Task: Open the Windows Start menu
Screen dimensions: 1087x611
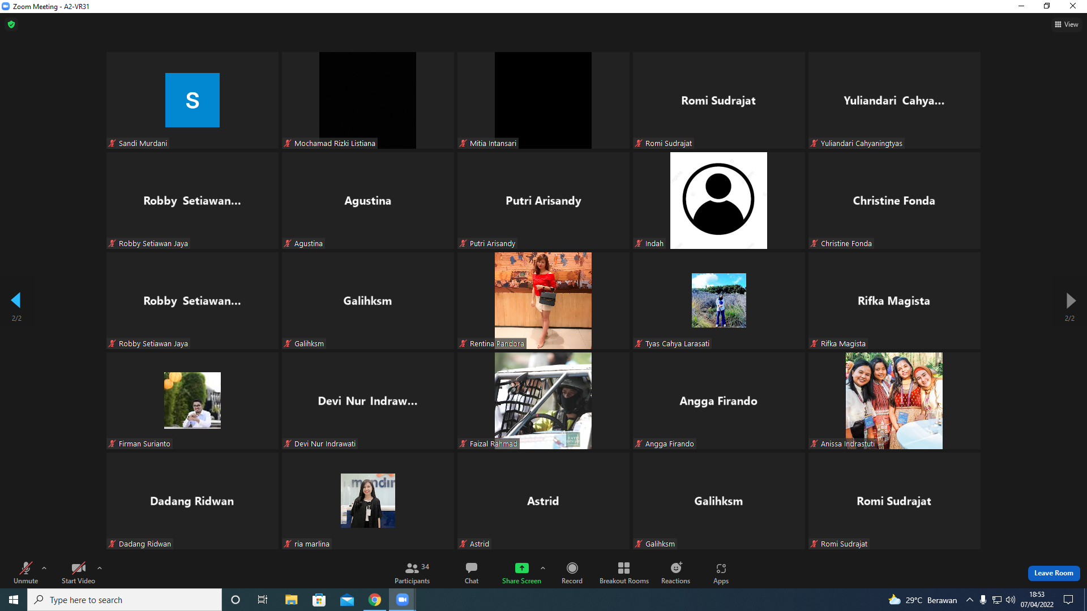Action: 14,600
